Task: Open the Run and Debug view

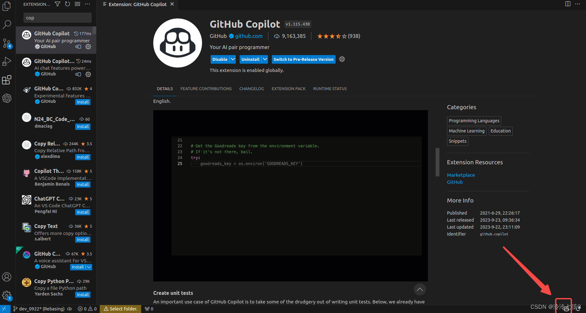Action: (7, 61)
